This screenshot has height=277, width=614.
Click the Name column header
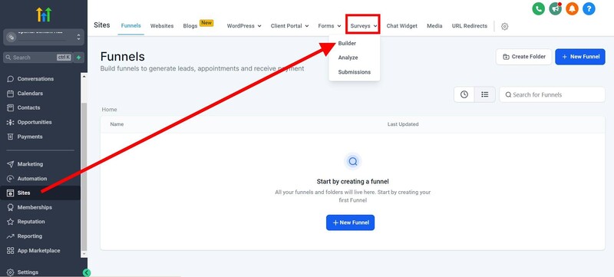tap(117, 124)
